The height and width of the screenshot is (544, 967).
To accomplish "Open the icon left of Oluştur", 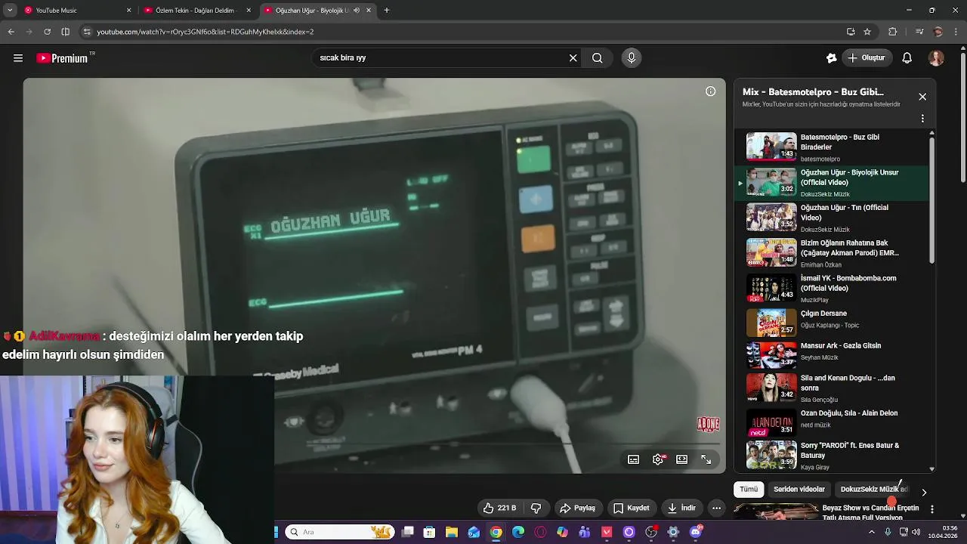I will [x=831, y=58].
